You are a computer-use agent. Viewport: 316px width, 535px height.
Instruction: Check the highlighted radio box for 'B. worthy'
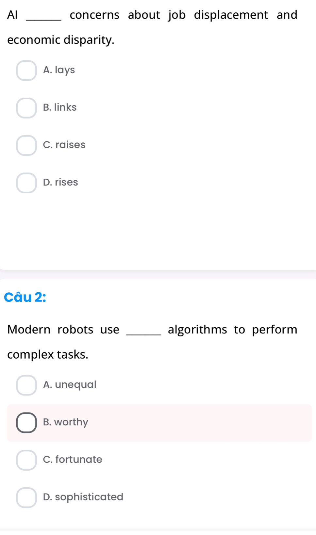[26, 423]
